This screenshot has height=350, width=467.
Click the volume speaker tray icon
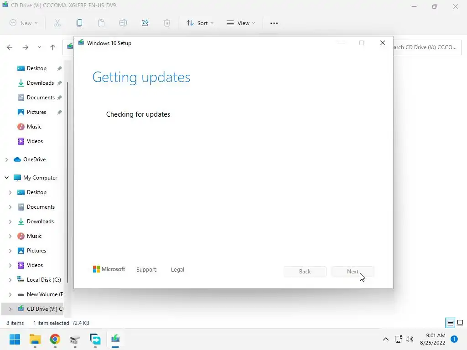click(410, 339)
